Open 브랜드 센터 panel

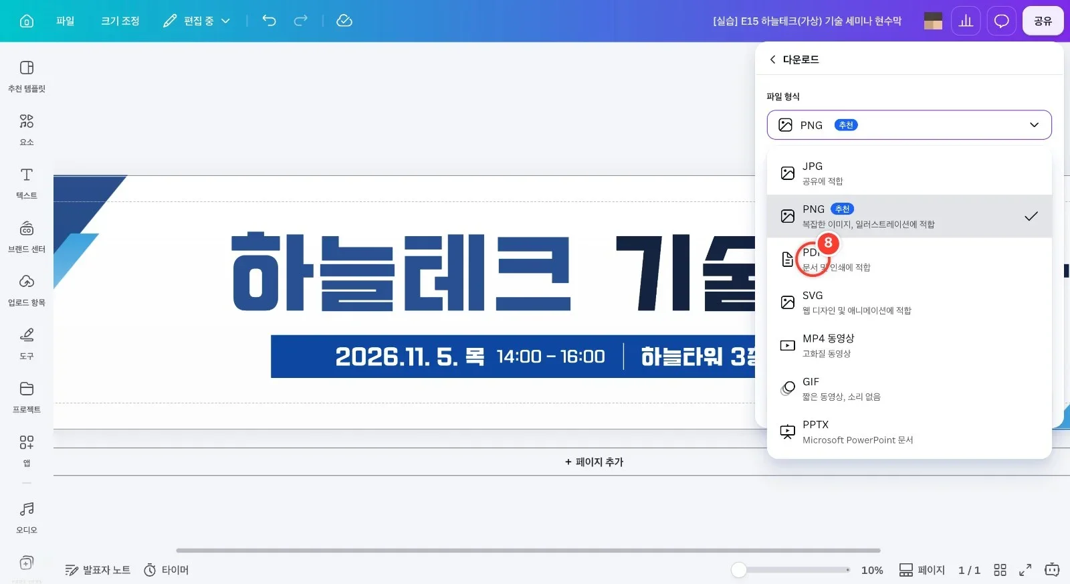click(27, 237)
